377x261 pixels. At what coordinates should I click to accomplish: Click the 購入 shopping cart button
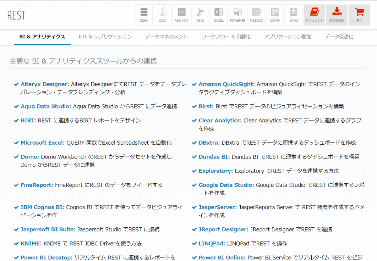pyautogui.click(x=359, y=15)
